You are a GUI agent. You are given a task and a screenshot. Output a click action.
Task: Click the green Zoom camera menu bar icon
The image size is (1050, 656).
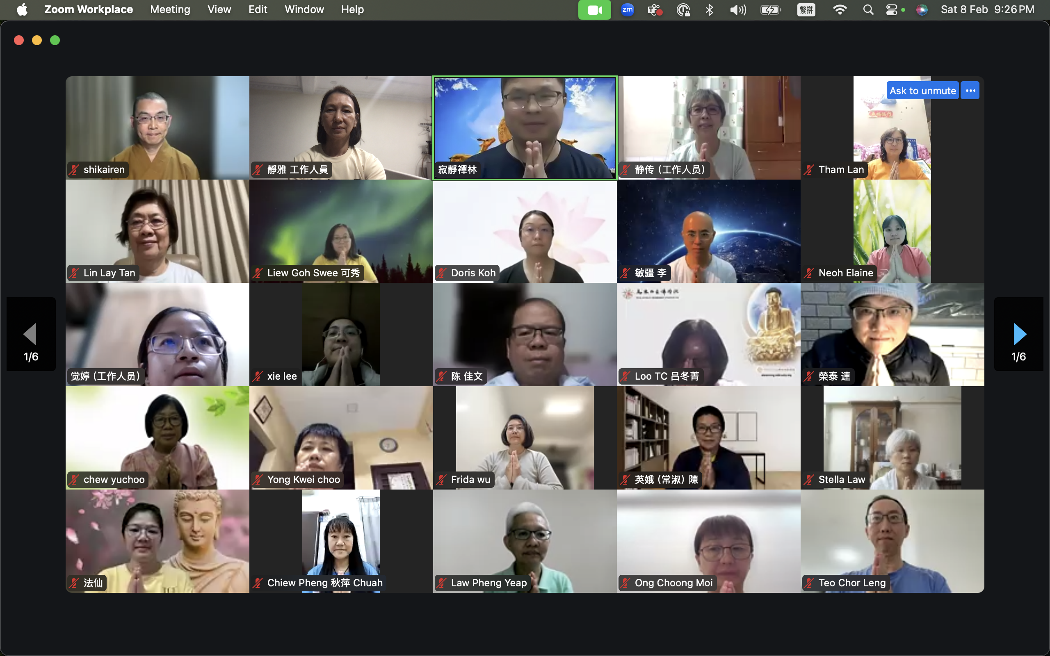coord(594,9)
